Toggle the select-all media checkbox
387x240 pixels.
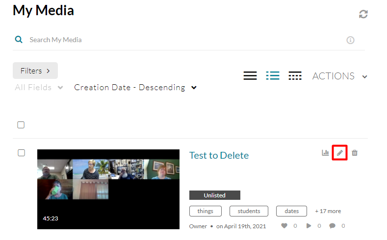point(21,125)
